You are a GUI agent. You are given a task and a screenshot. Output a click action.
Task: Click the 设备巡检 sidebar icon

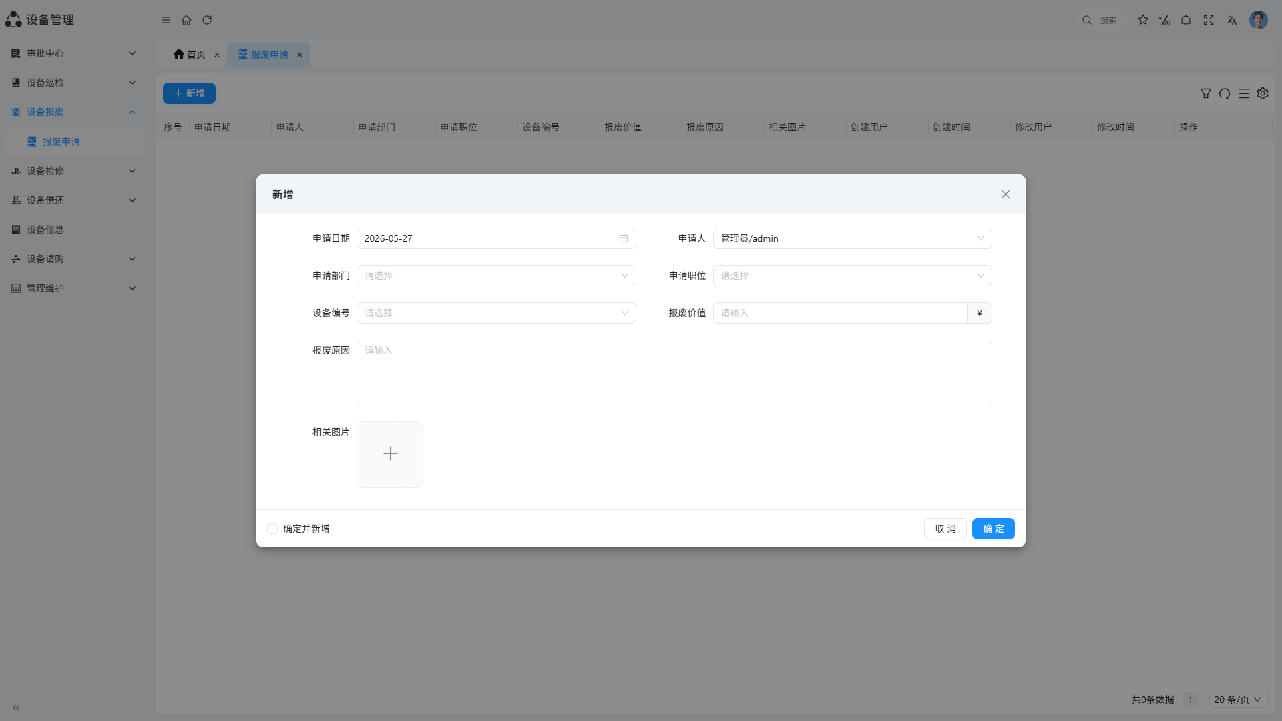click(16, 83)
